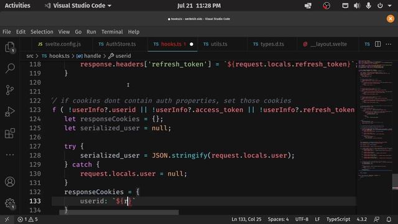Click the remote window indicator in status bar
Screen dimensions: 398x224
tap(7, 219)
